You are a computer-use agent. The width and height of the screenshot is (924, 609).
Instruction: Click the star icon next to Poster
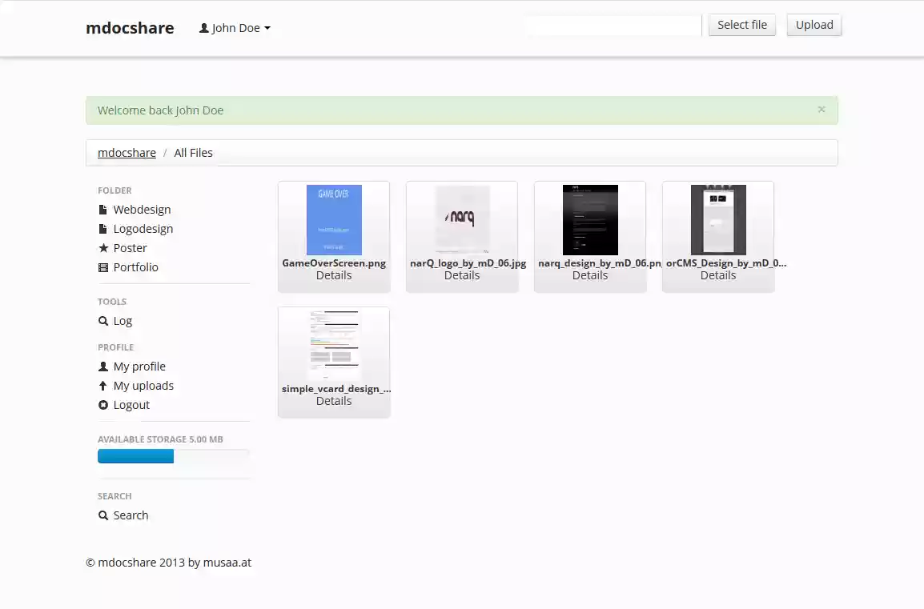click(x=102, y=247)
